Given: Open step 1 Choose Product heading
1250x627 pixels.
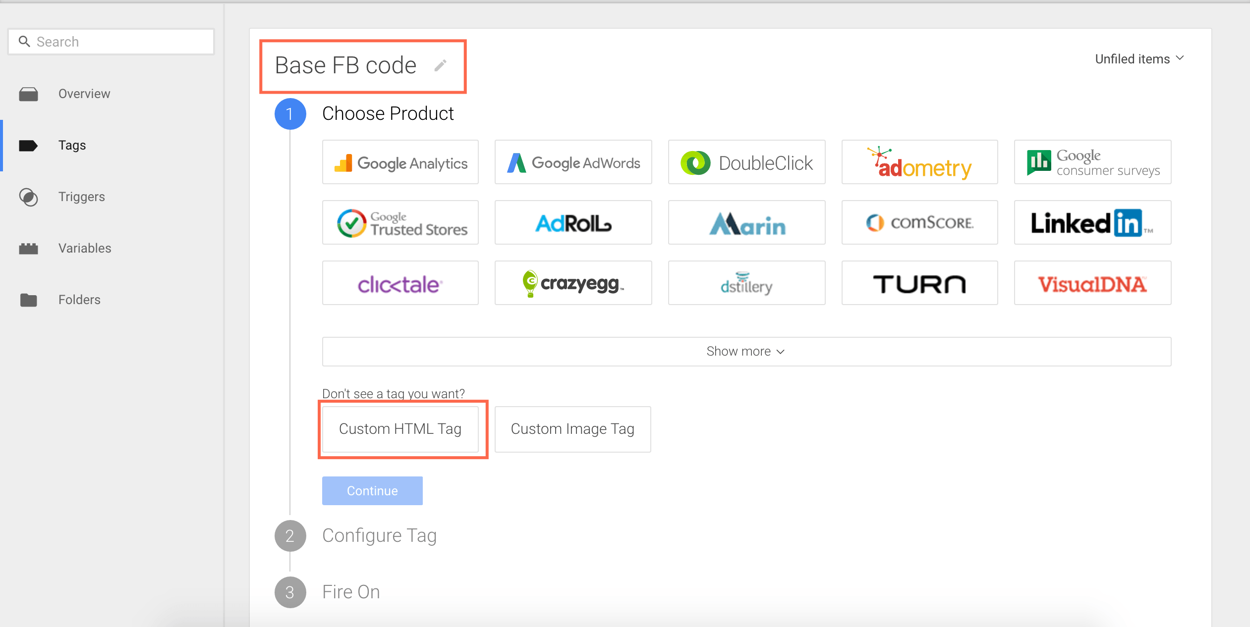Looking at the screenshot, I should [388, 113].
